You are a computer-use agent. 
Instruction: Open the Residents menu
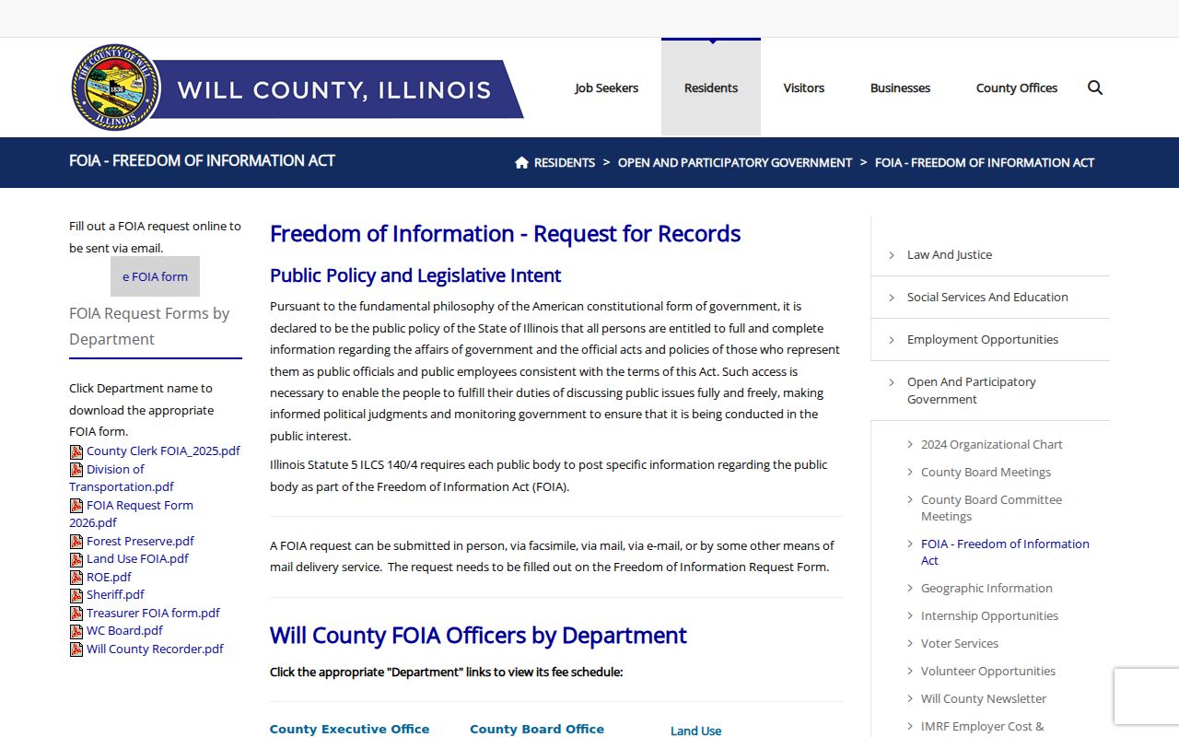(711, 88)
